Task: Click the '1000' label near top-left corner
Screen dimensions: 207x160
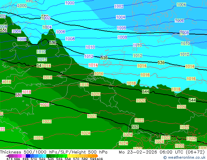Action: (22, 6)
